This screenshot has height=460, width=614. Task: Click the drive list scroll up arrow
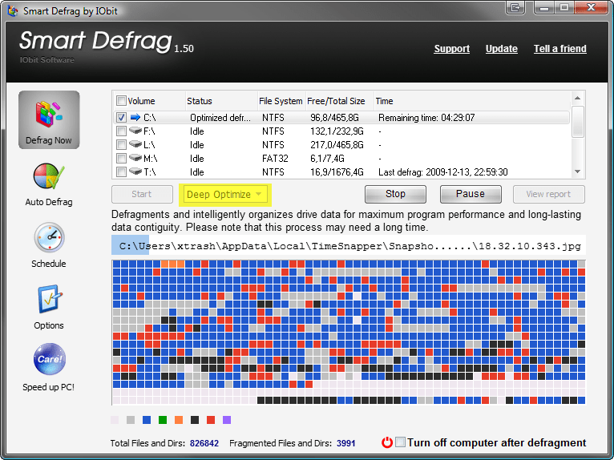click(578, 99)
